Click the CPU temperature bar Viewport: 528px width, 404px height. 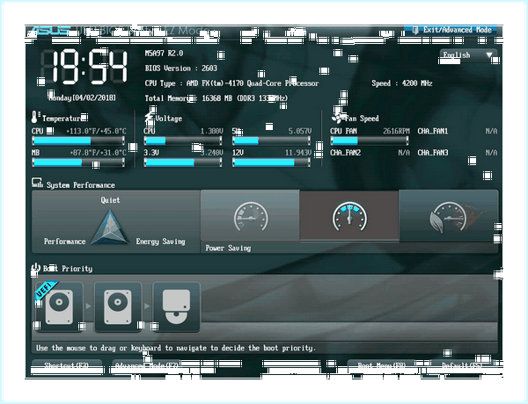pos(78,141)
